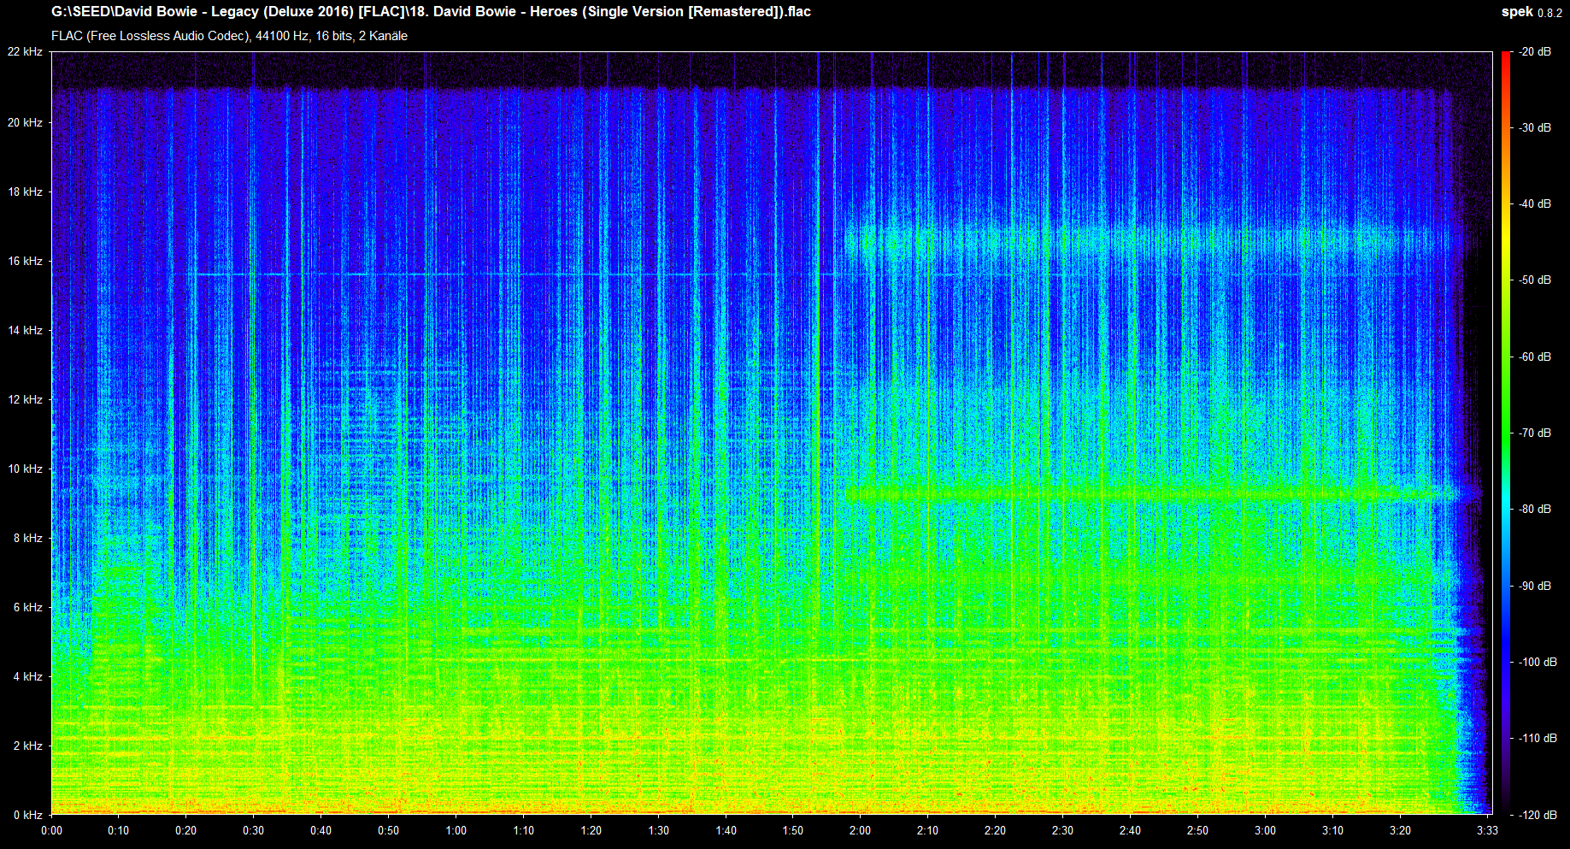The image size is (1570, 849).
Task: Click the 22 kHz frequency axis label
Action: (25, 52)
